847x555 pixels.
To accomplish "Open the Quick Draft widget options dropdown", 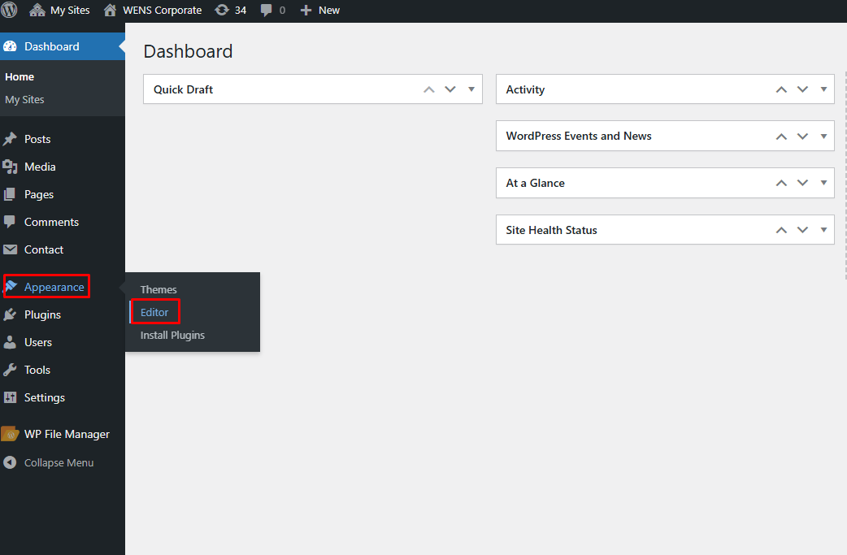I will 471,89.
